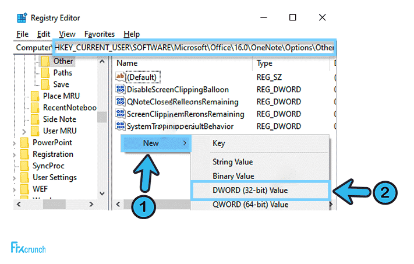The image size is (414, 264).
Task: Click the WEF folder icon
Action: pyautogui.click(x=24, y=189)
